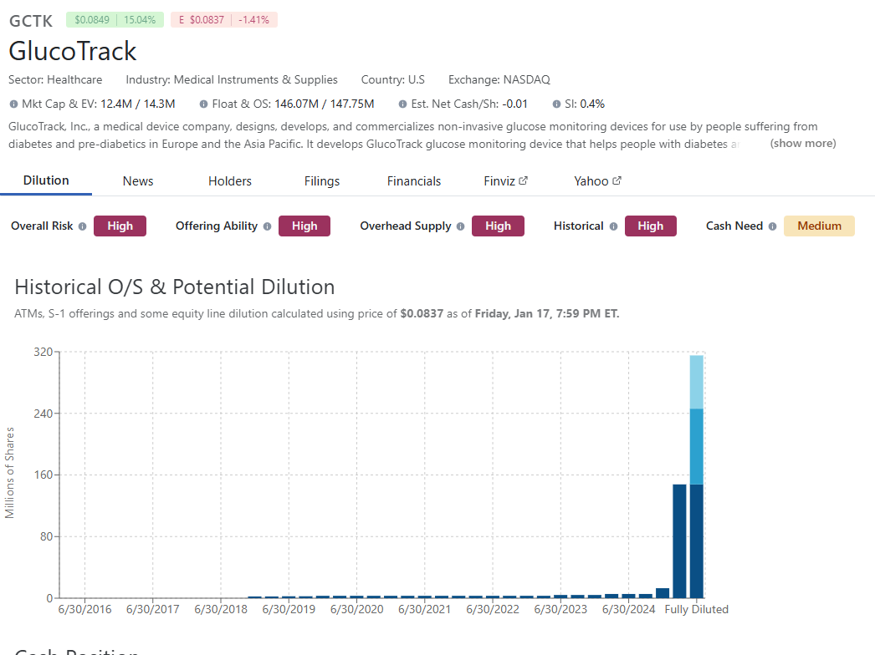This screenshot has height=655, width=875.
Task: Click the 320 y-axis tick label
Action: [43, 352]
